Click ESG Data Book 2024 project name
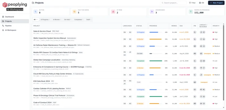The image size is (226, 110). click(x=42, y=81)
